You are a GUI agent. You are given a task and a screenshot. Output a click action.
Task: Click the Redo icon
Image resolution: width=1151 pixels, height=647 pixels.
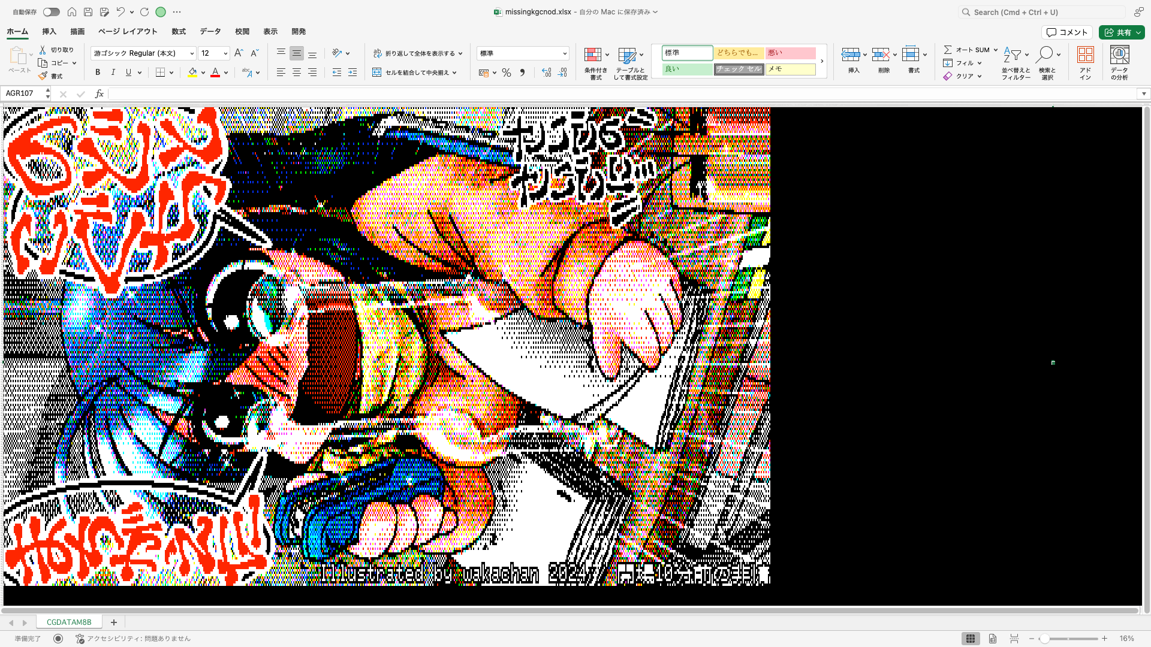click(144, 12)
